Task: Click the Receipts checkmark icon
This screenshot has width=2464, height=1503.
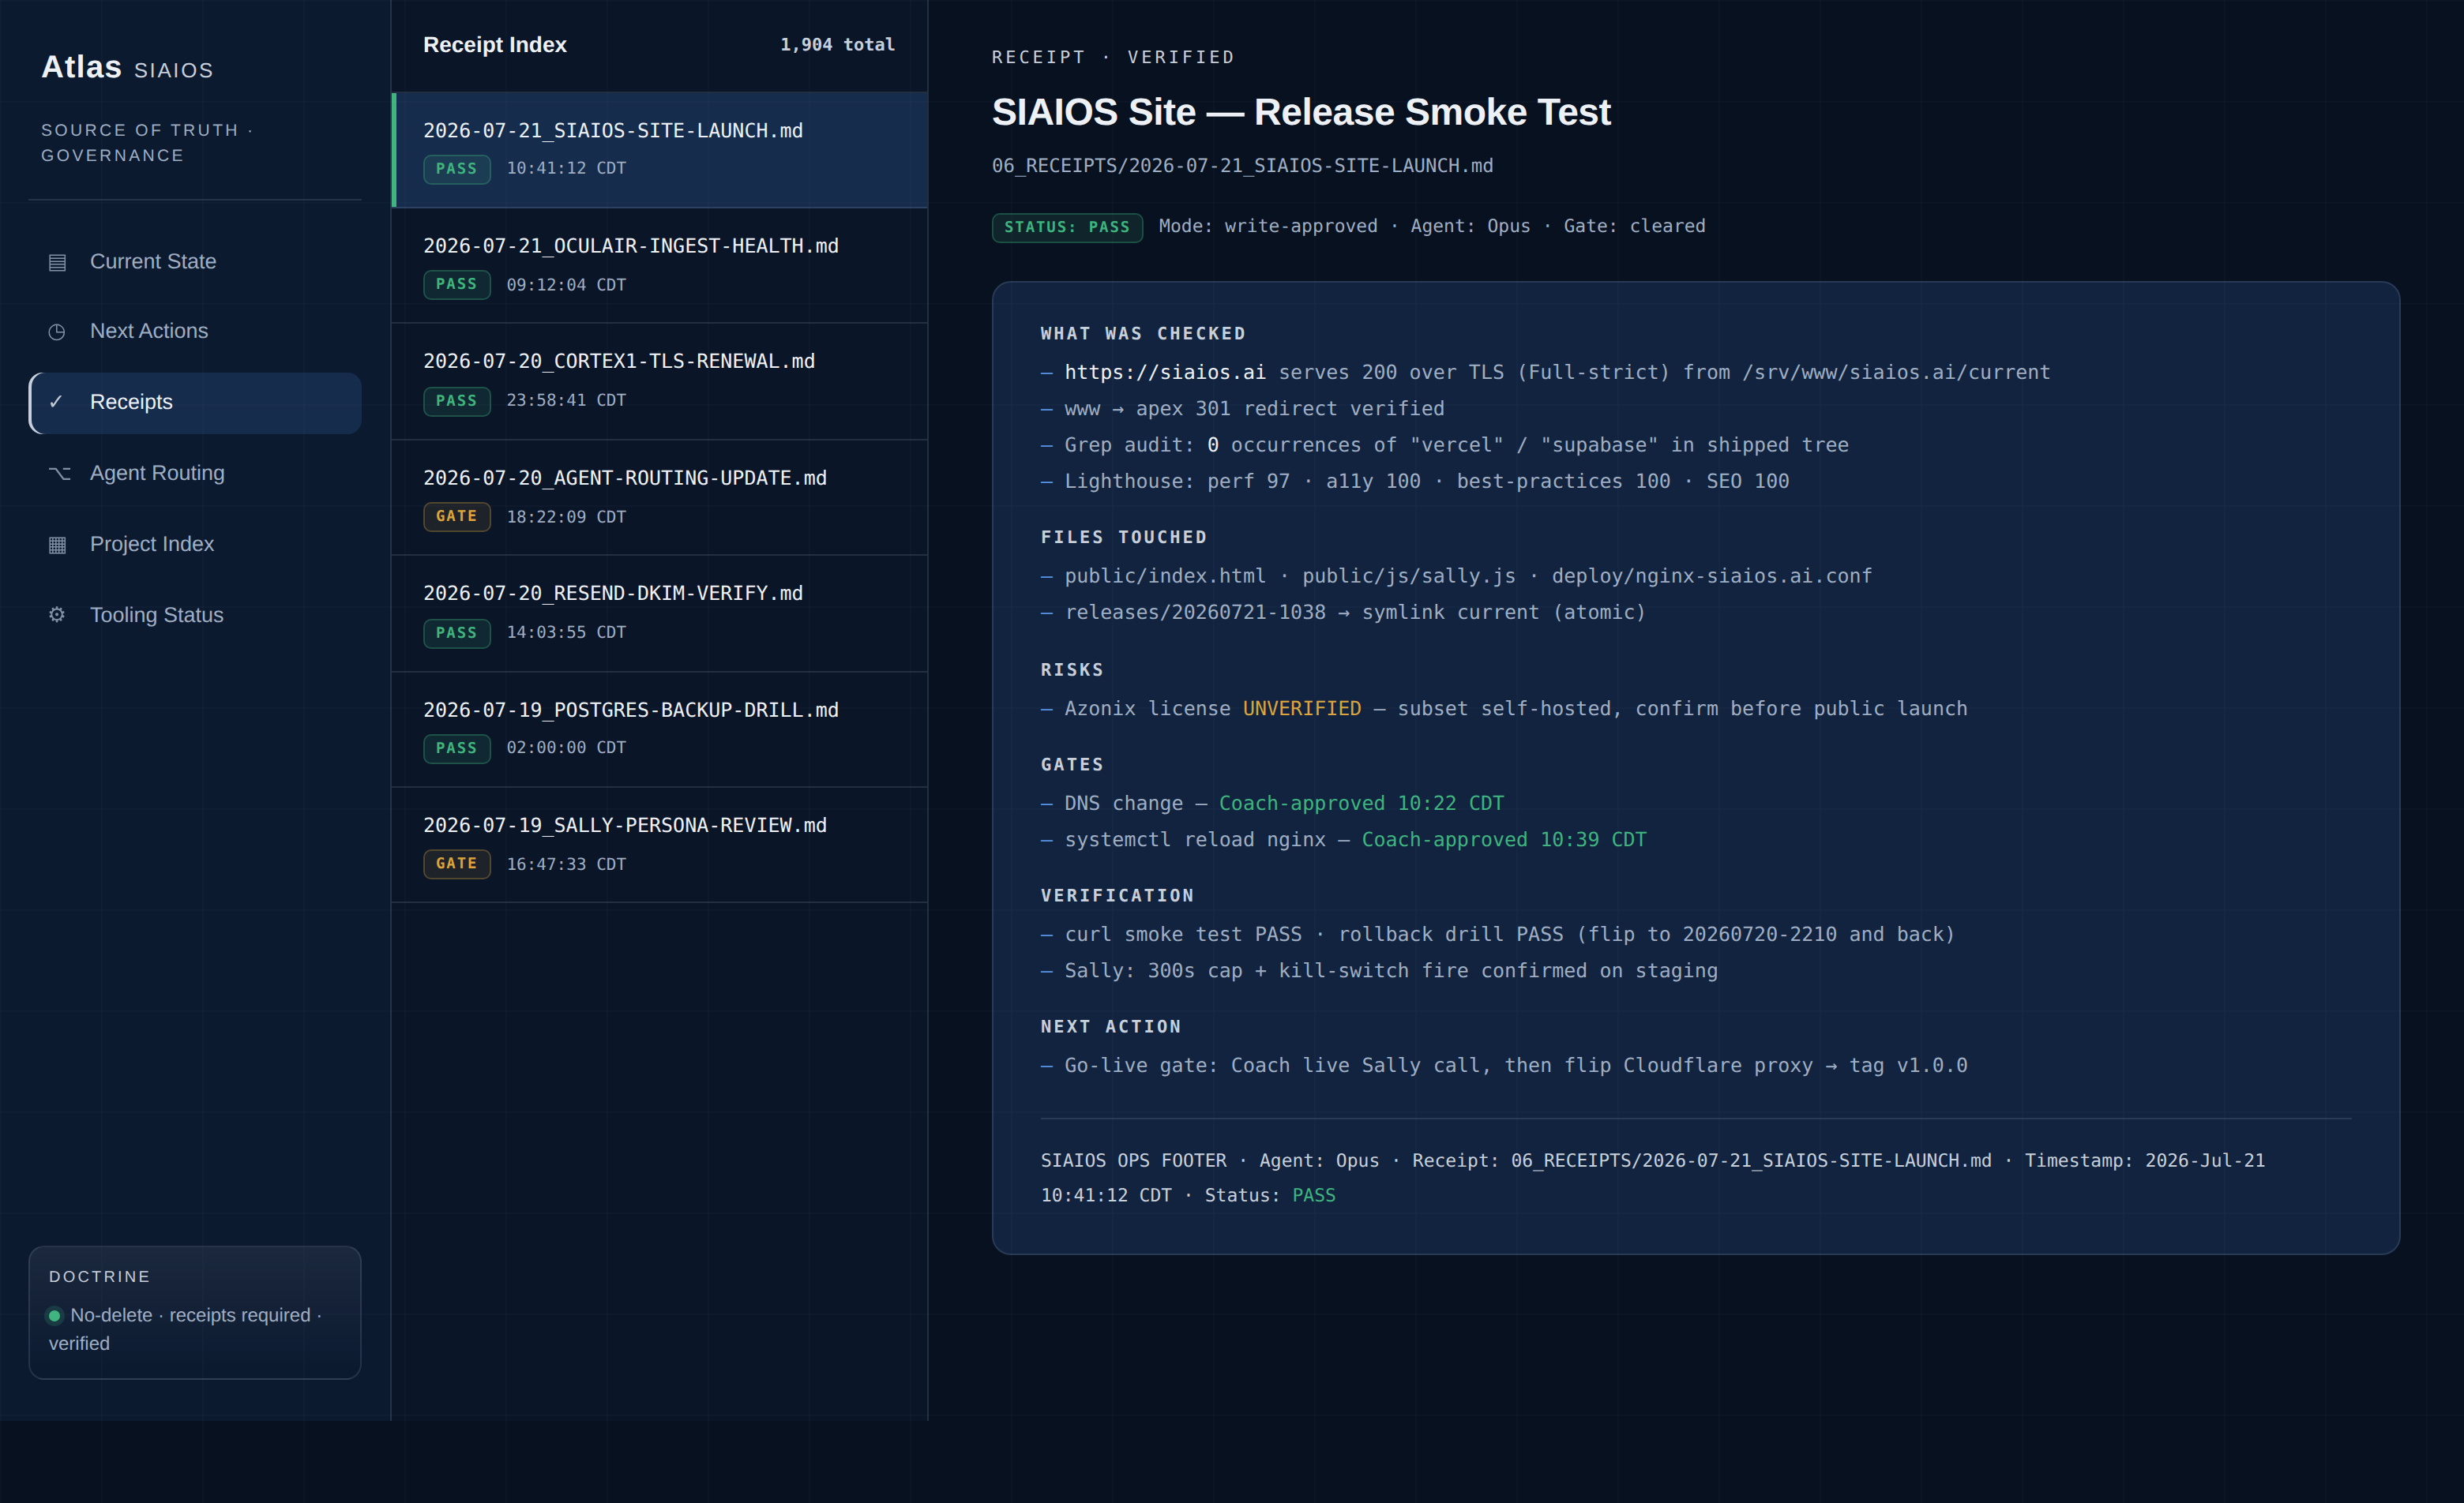Action: click(57, 402)
